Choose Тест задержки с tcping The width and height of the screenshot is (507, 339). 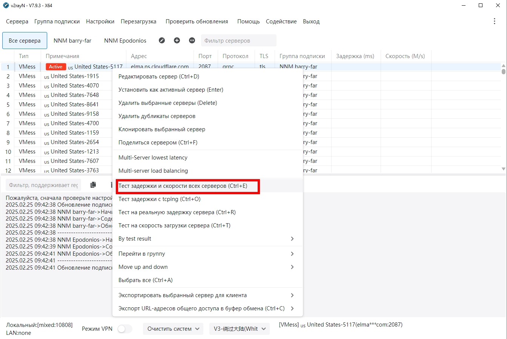[x=207, y=199]
